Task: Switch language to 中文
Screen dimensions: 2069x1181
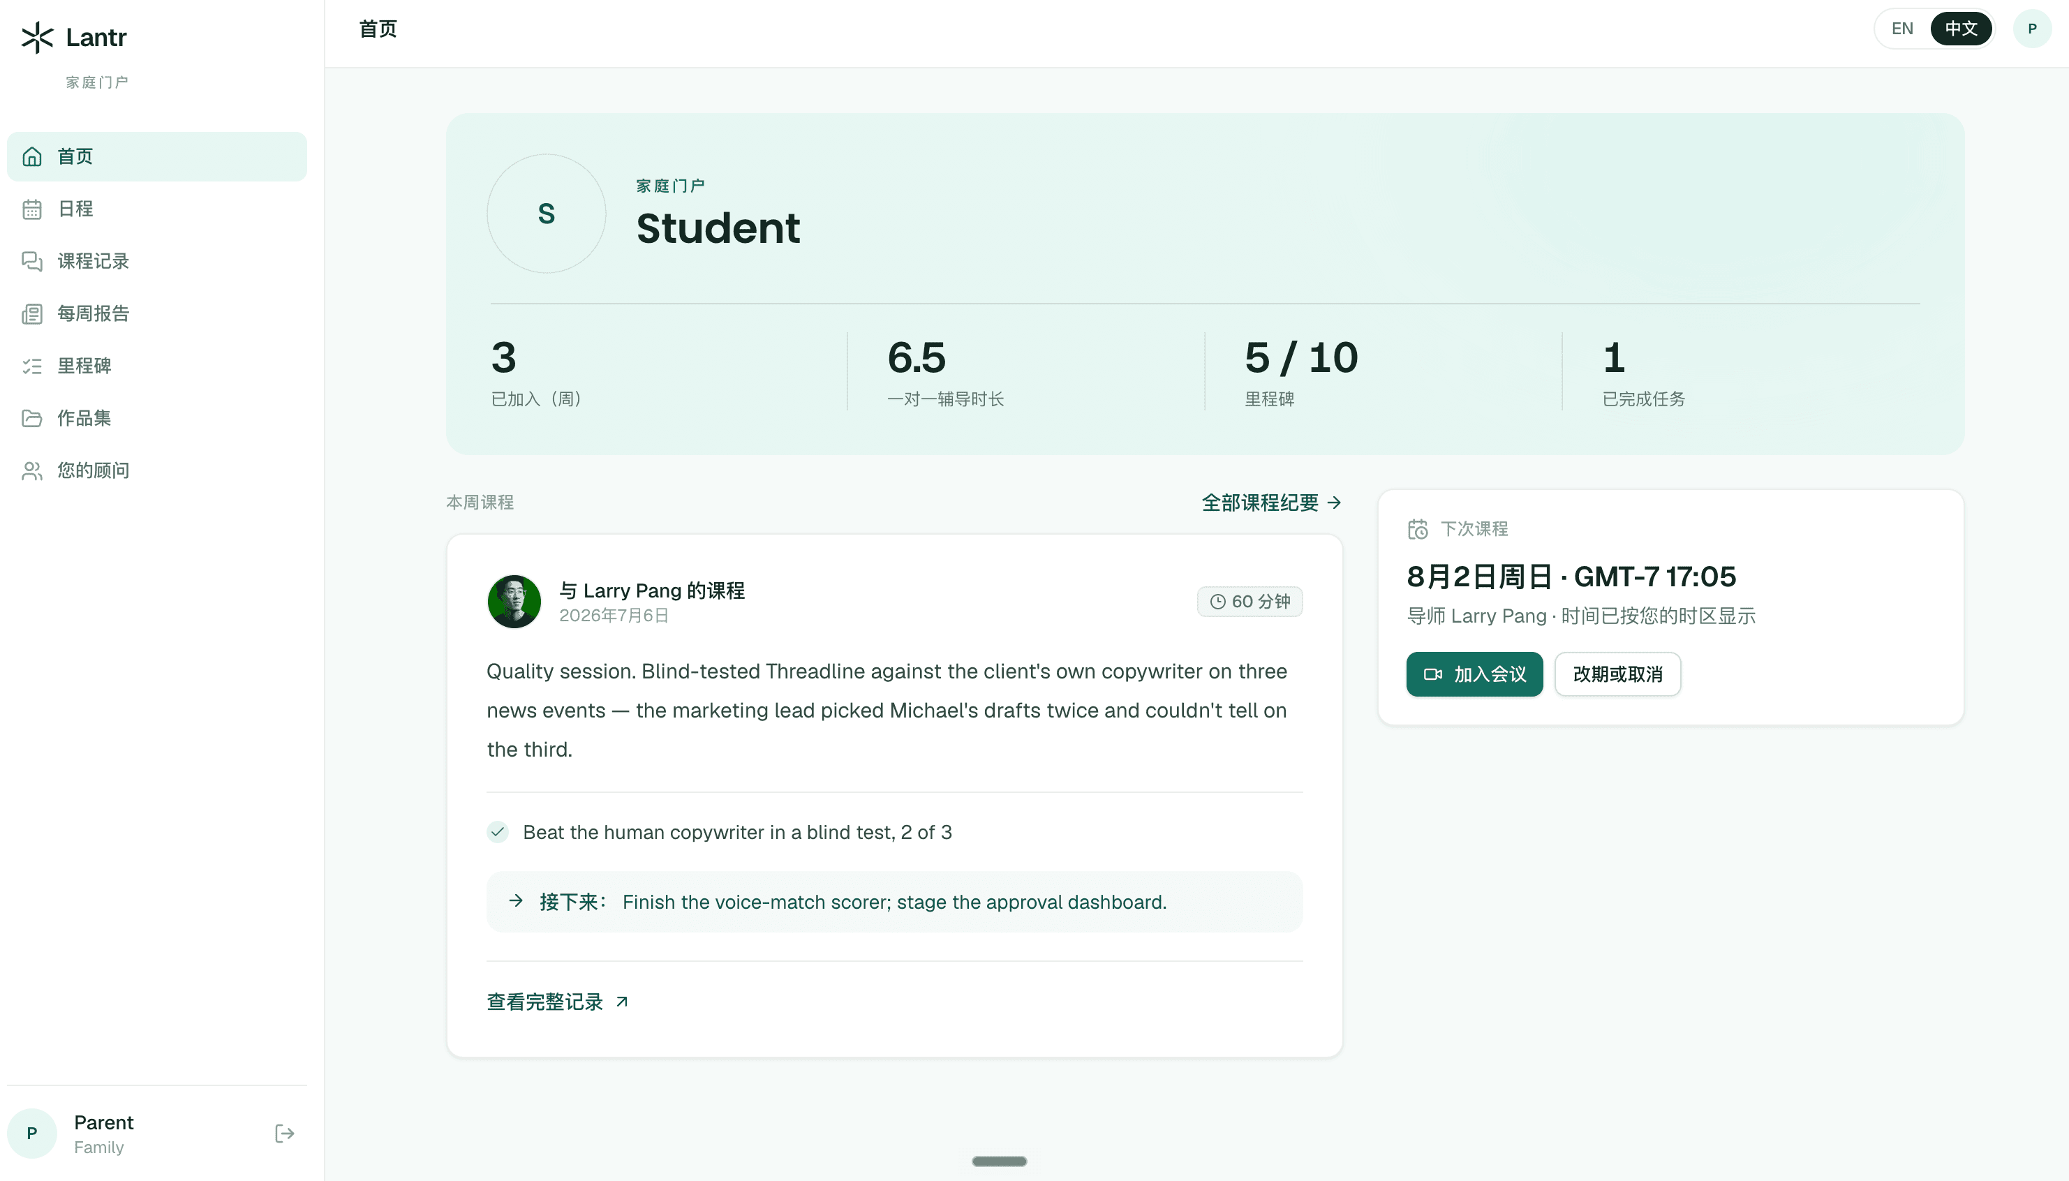Action: (x=1960, y=29)
